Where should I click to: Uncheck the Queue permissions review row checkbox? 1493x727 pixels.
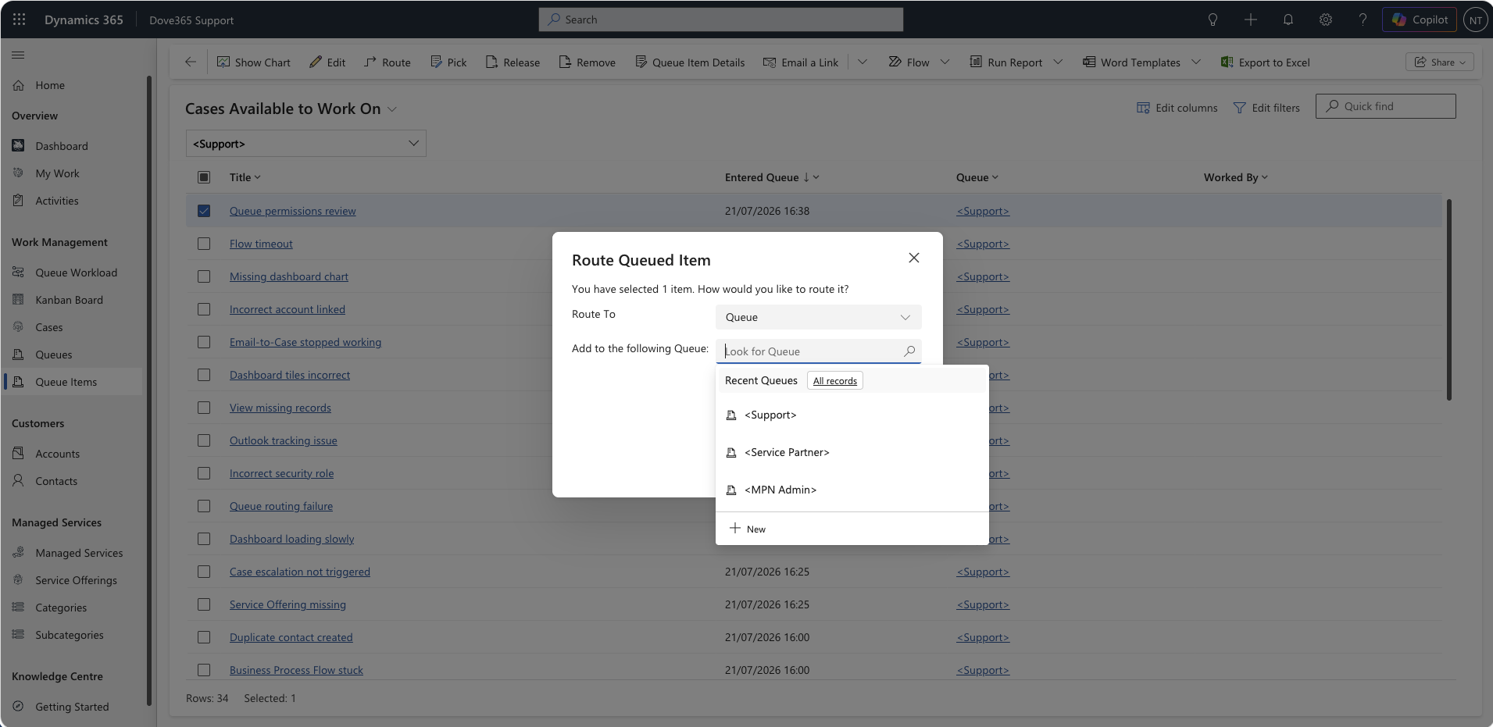click(204, 211)
